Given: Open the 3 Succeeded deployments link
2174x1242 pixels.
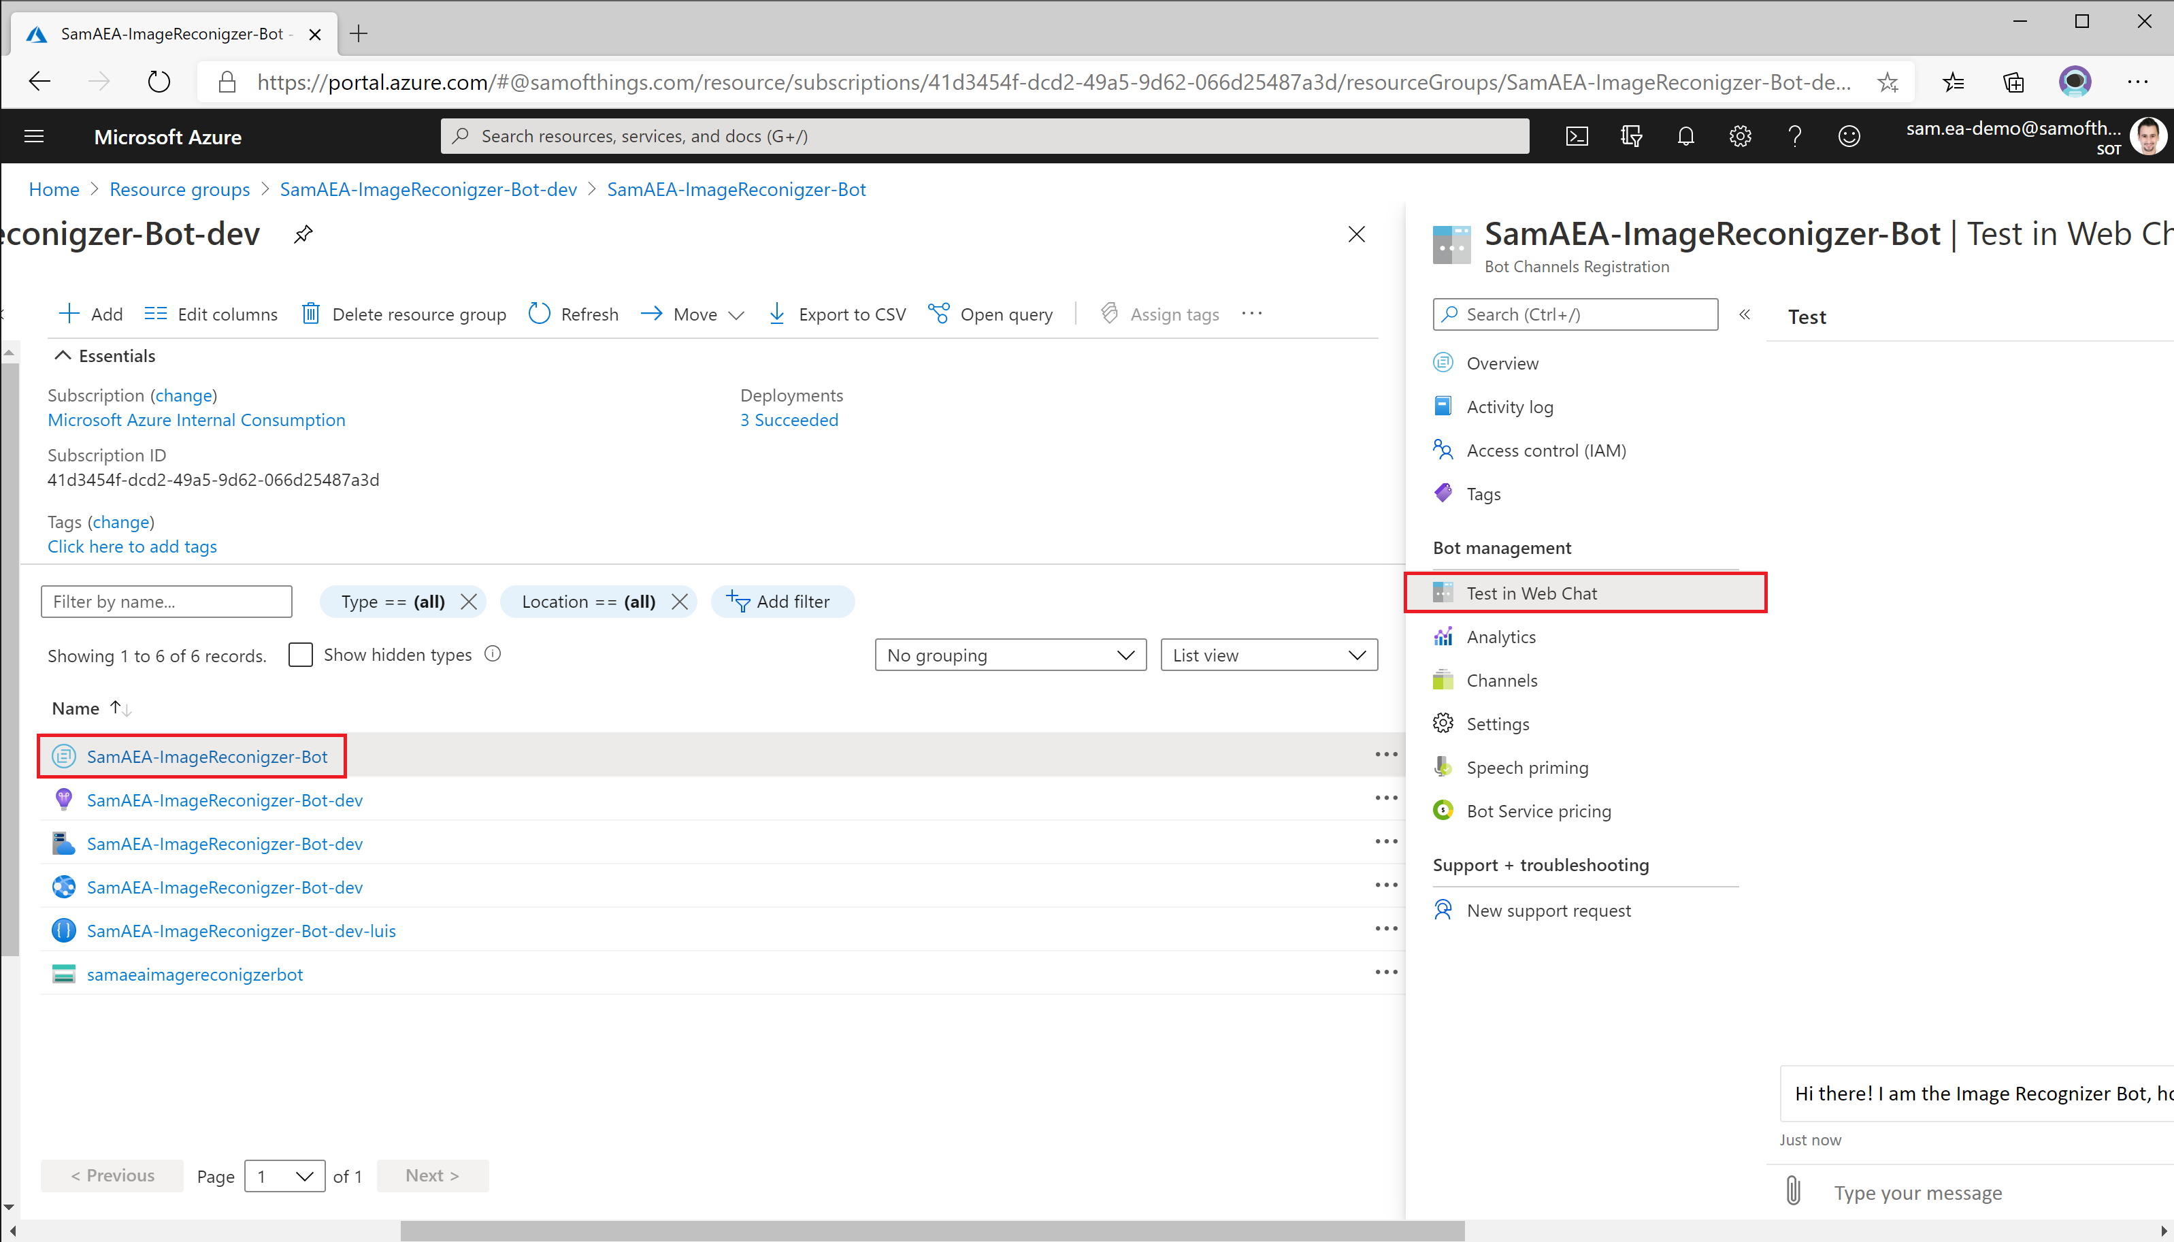Looking at the screenshot, I should click(x=789, y=420).
